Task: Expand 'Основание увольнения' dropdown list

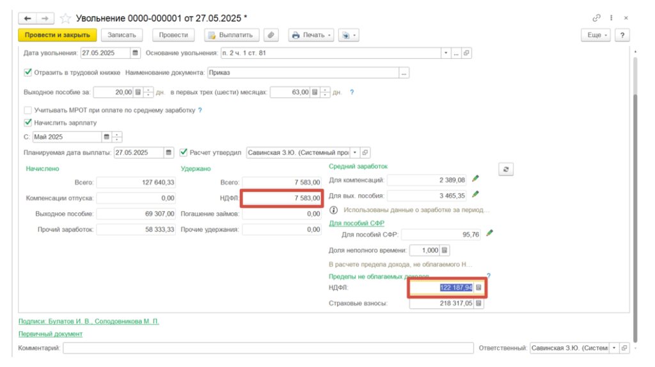Action: tap(446, 53)
